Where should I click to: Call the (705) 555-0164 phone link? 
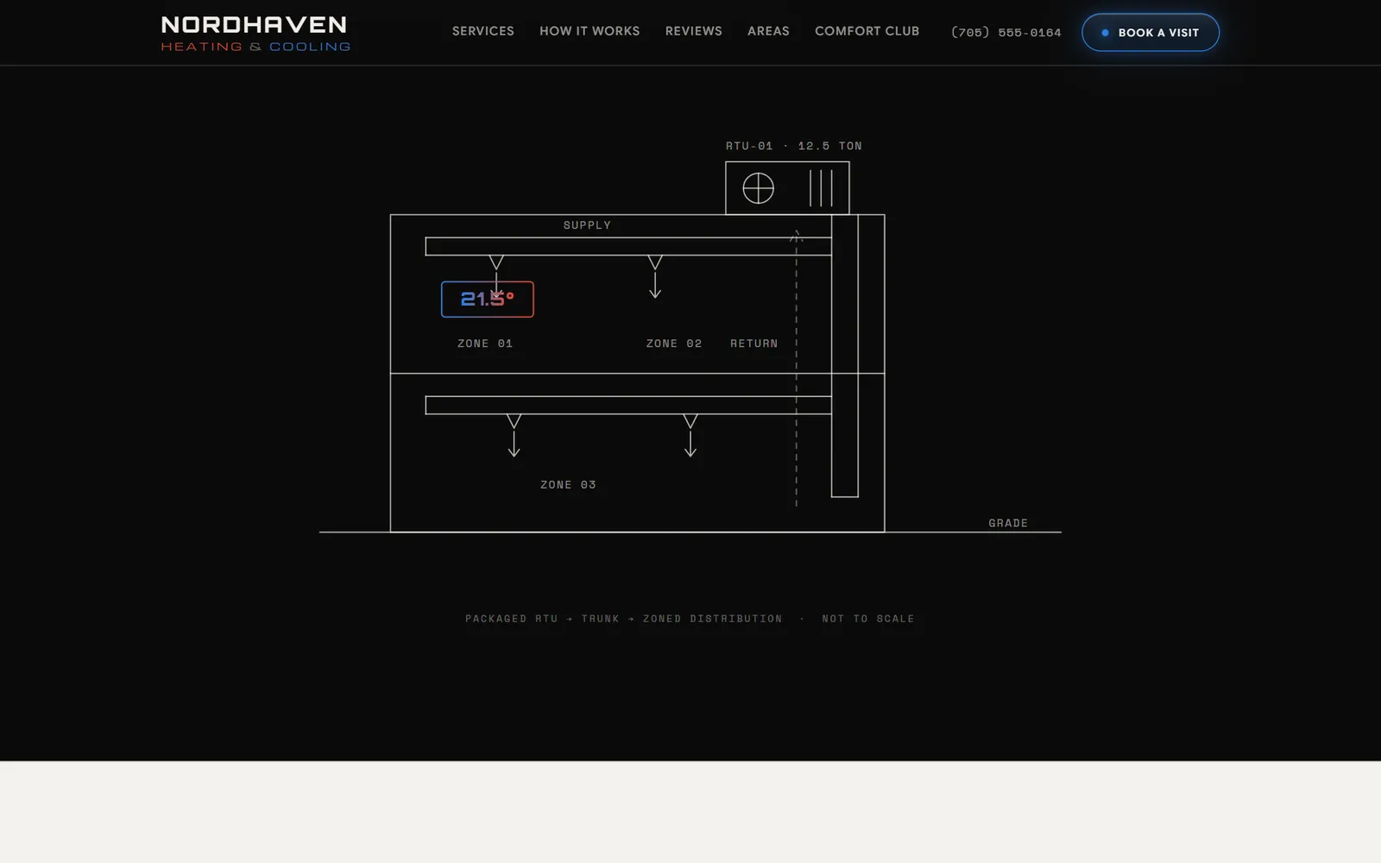(1006, 33)
